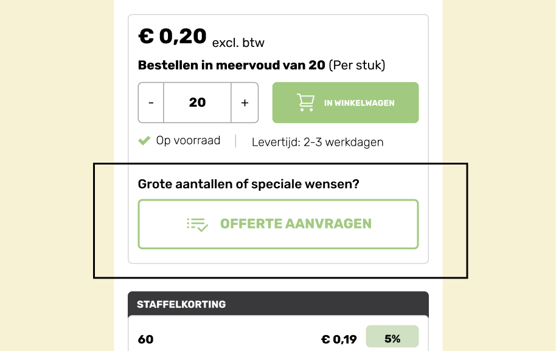Select the Staffelkorting header bar
The image size is (556, 351).
pyautogui.click(x=279, y=304)
